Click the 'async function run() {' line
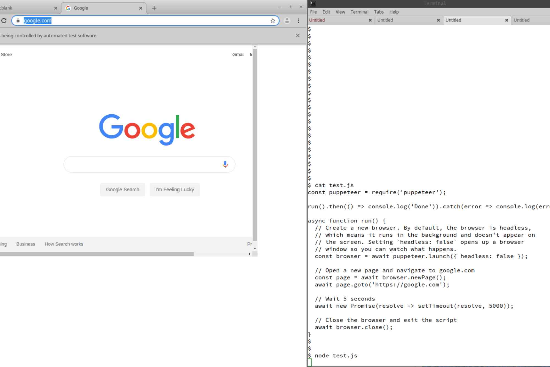This screenshot has height=367, width=550. point(346,221)
